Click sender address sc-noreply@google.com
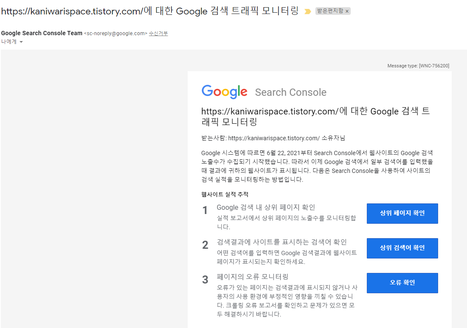Viewport: 467px width, 328px height. (x=115, y=33)
